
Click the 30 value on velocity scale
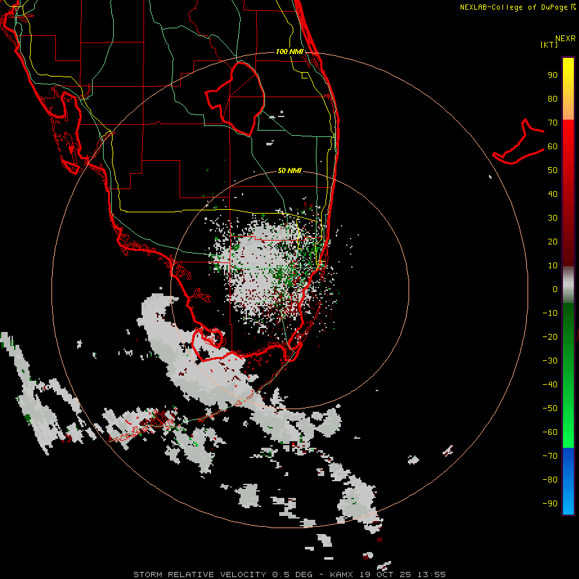[553, 218]
